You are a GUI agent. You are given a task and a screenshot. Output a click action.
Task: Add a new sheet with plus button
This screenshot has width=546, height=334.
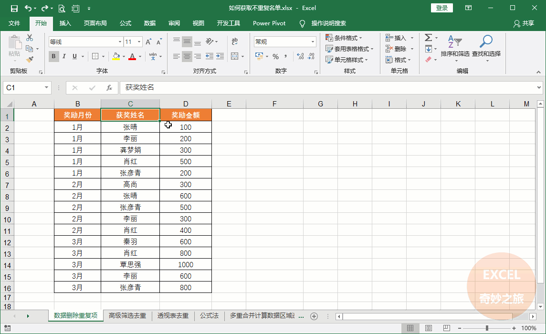coord(314,316)
